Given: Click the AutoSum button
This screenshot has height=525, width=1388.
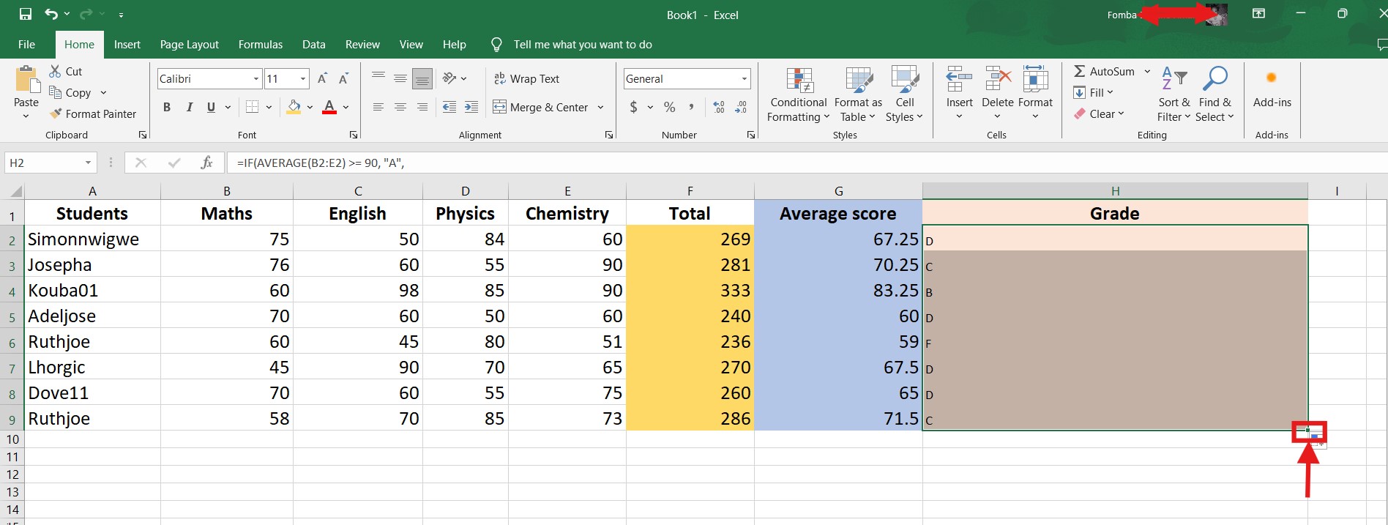Looking at the screenshot, I should (1104, 72).
